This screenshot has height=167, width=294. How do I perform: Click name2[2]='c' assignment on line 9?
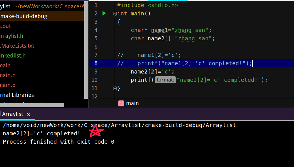tap(153, 72)
